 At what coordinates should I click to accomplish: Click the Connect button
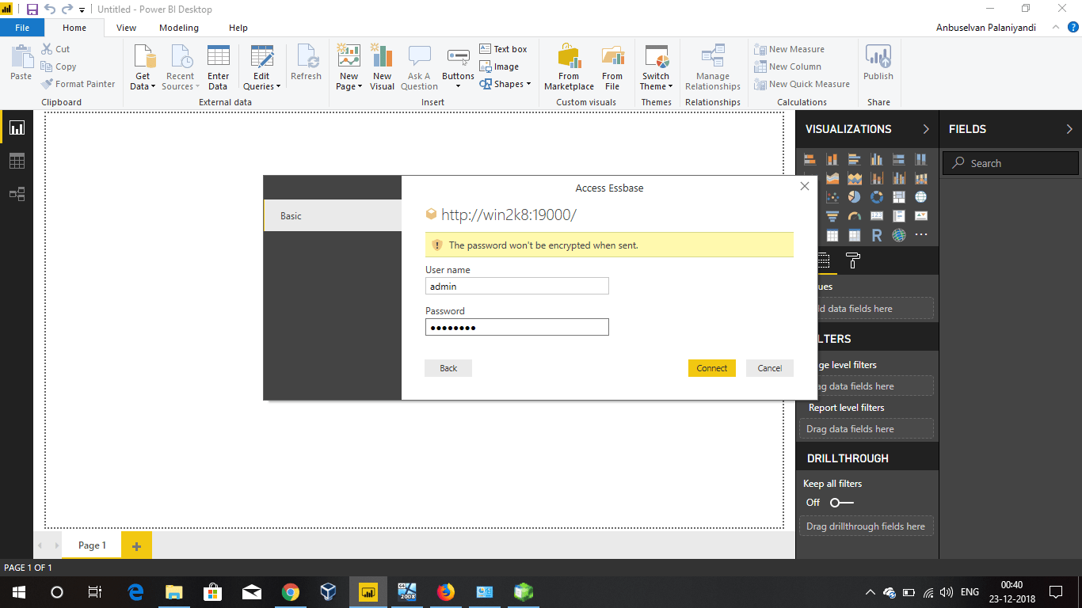coord(712,368)
